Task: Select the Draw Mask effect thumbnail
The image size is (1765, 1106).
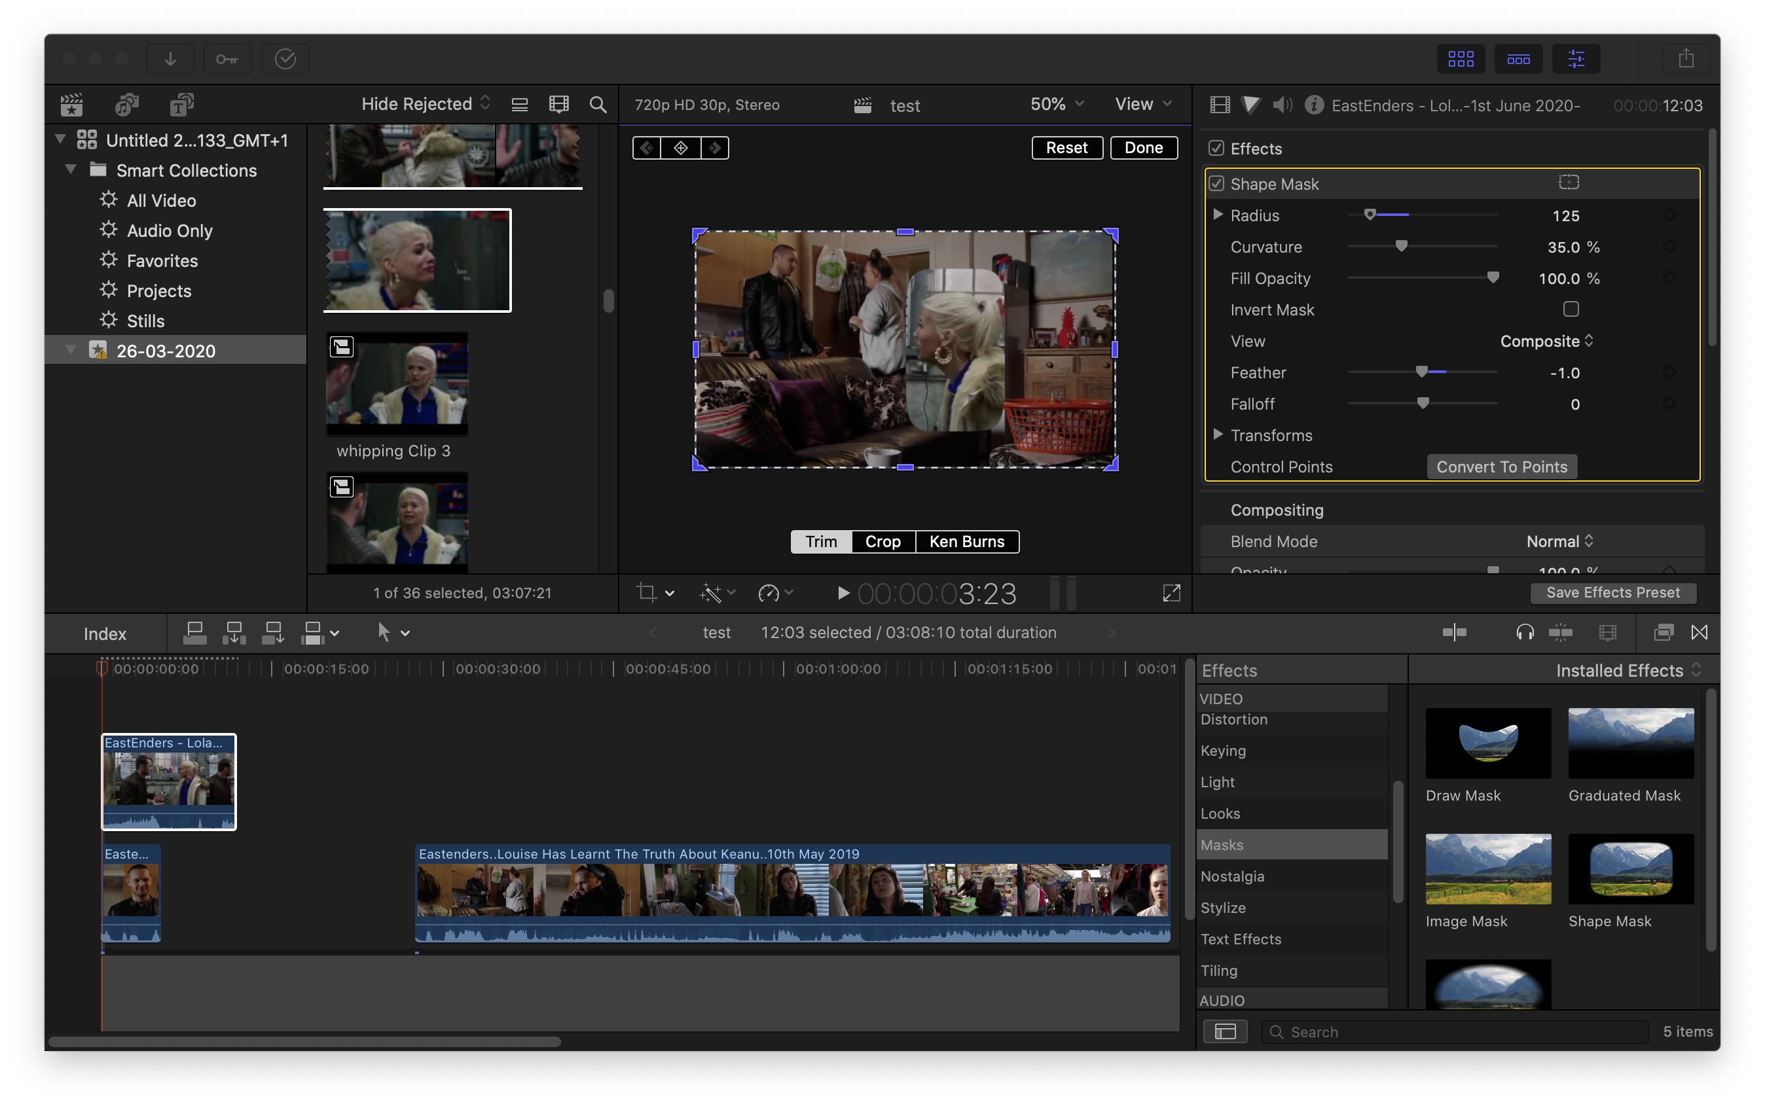Action: [1487, 743]
